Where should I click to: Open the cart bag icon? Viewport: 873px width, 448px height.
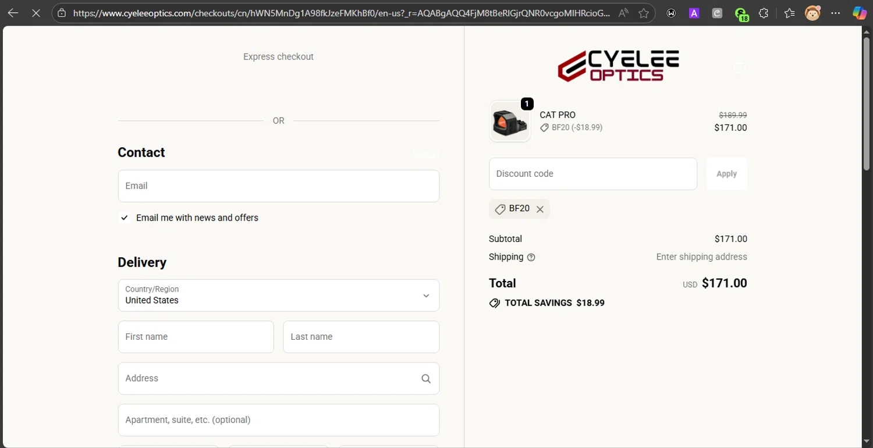coord(740,66)
